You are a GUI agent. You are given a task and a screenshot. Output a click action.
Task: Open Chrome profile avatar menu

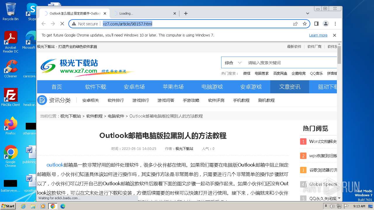pos(325,24)
